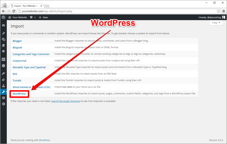Click the Tumblr importer link
Image resolution: width=227 pixels, height=144 pixels.
point(17,81)
